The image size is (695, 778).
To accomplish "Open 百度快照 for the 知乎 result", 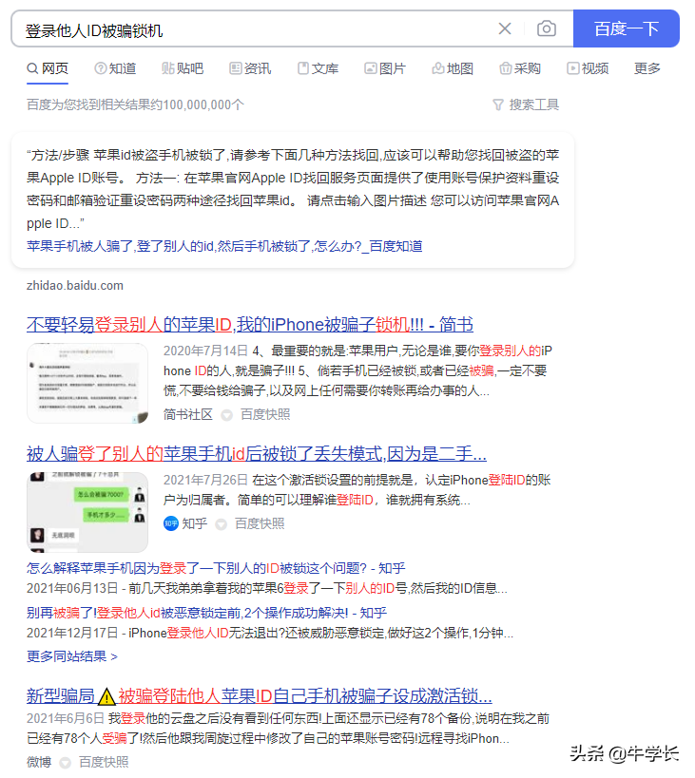I will pos(260,523).
